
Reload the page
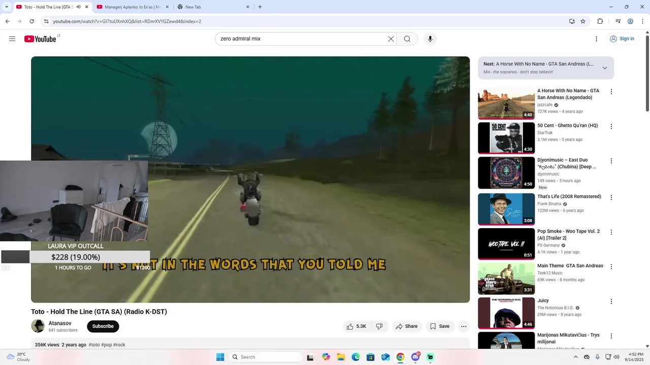(x=31, y=21)
